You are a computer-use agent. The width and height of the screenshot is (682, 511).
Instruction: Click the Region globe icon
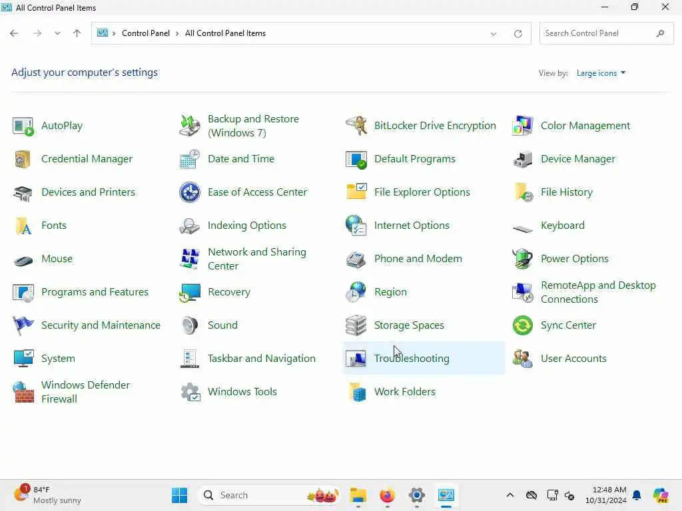pos(356,293)
